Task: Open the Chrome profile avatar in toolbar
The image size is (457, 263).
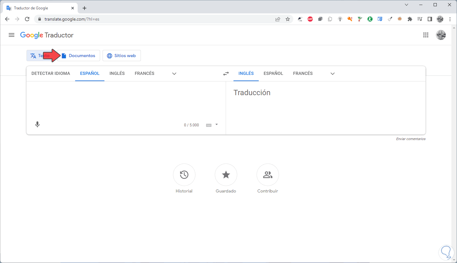Action: pos(440,19)
